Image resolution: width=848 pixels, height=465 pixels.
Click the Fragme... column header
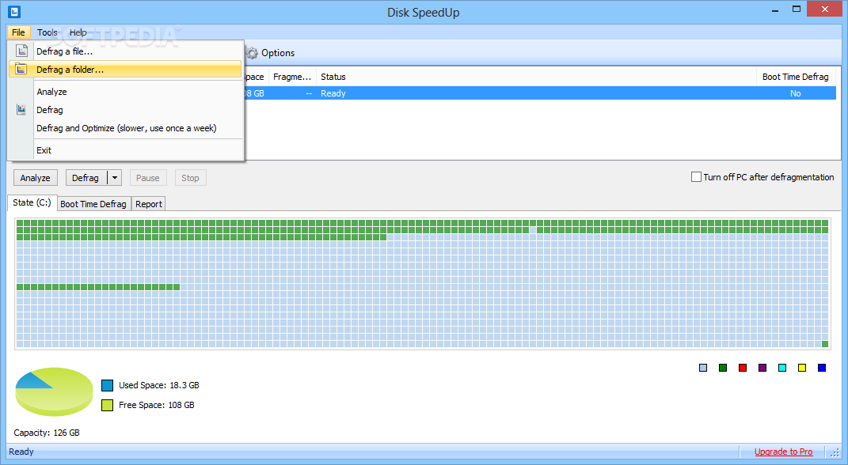[x=292, y=77]
